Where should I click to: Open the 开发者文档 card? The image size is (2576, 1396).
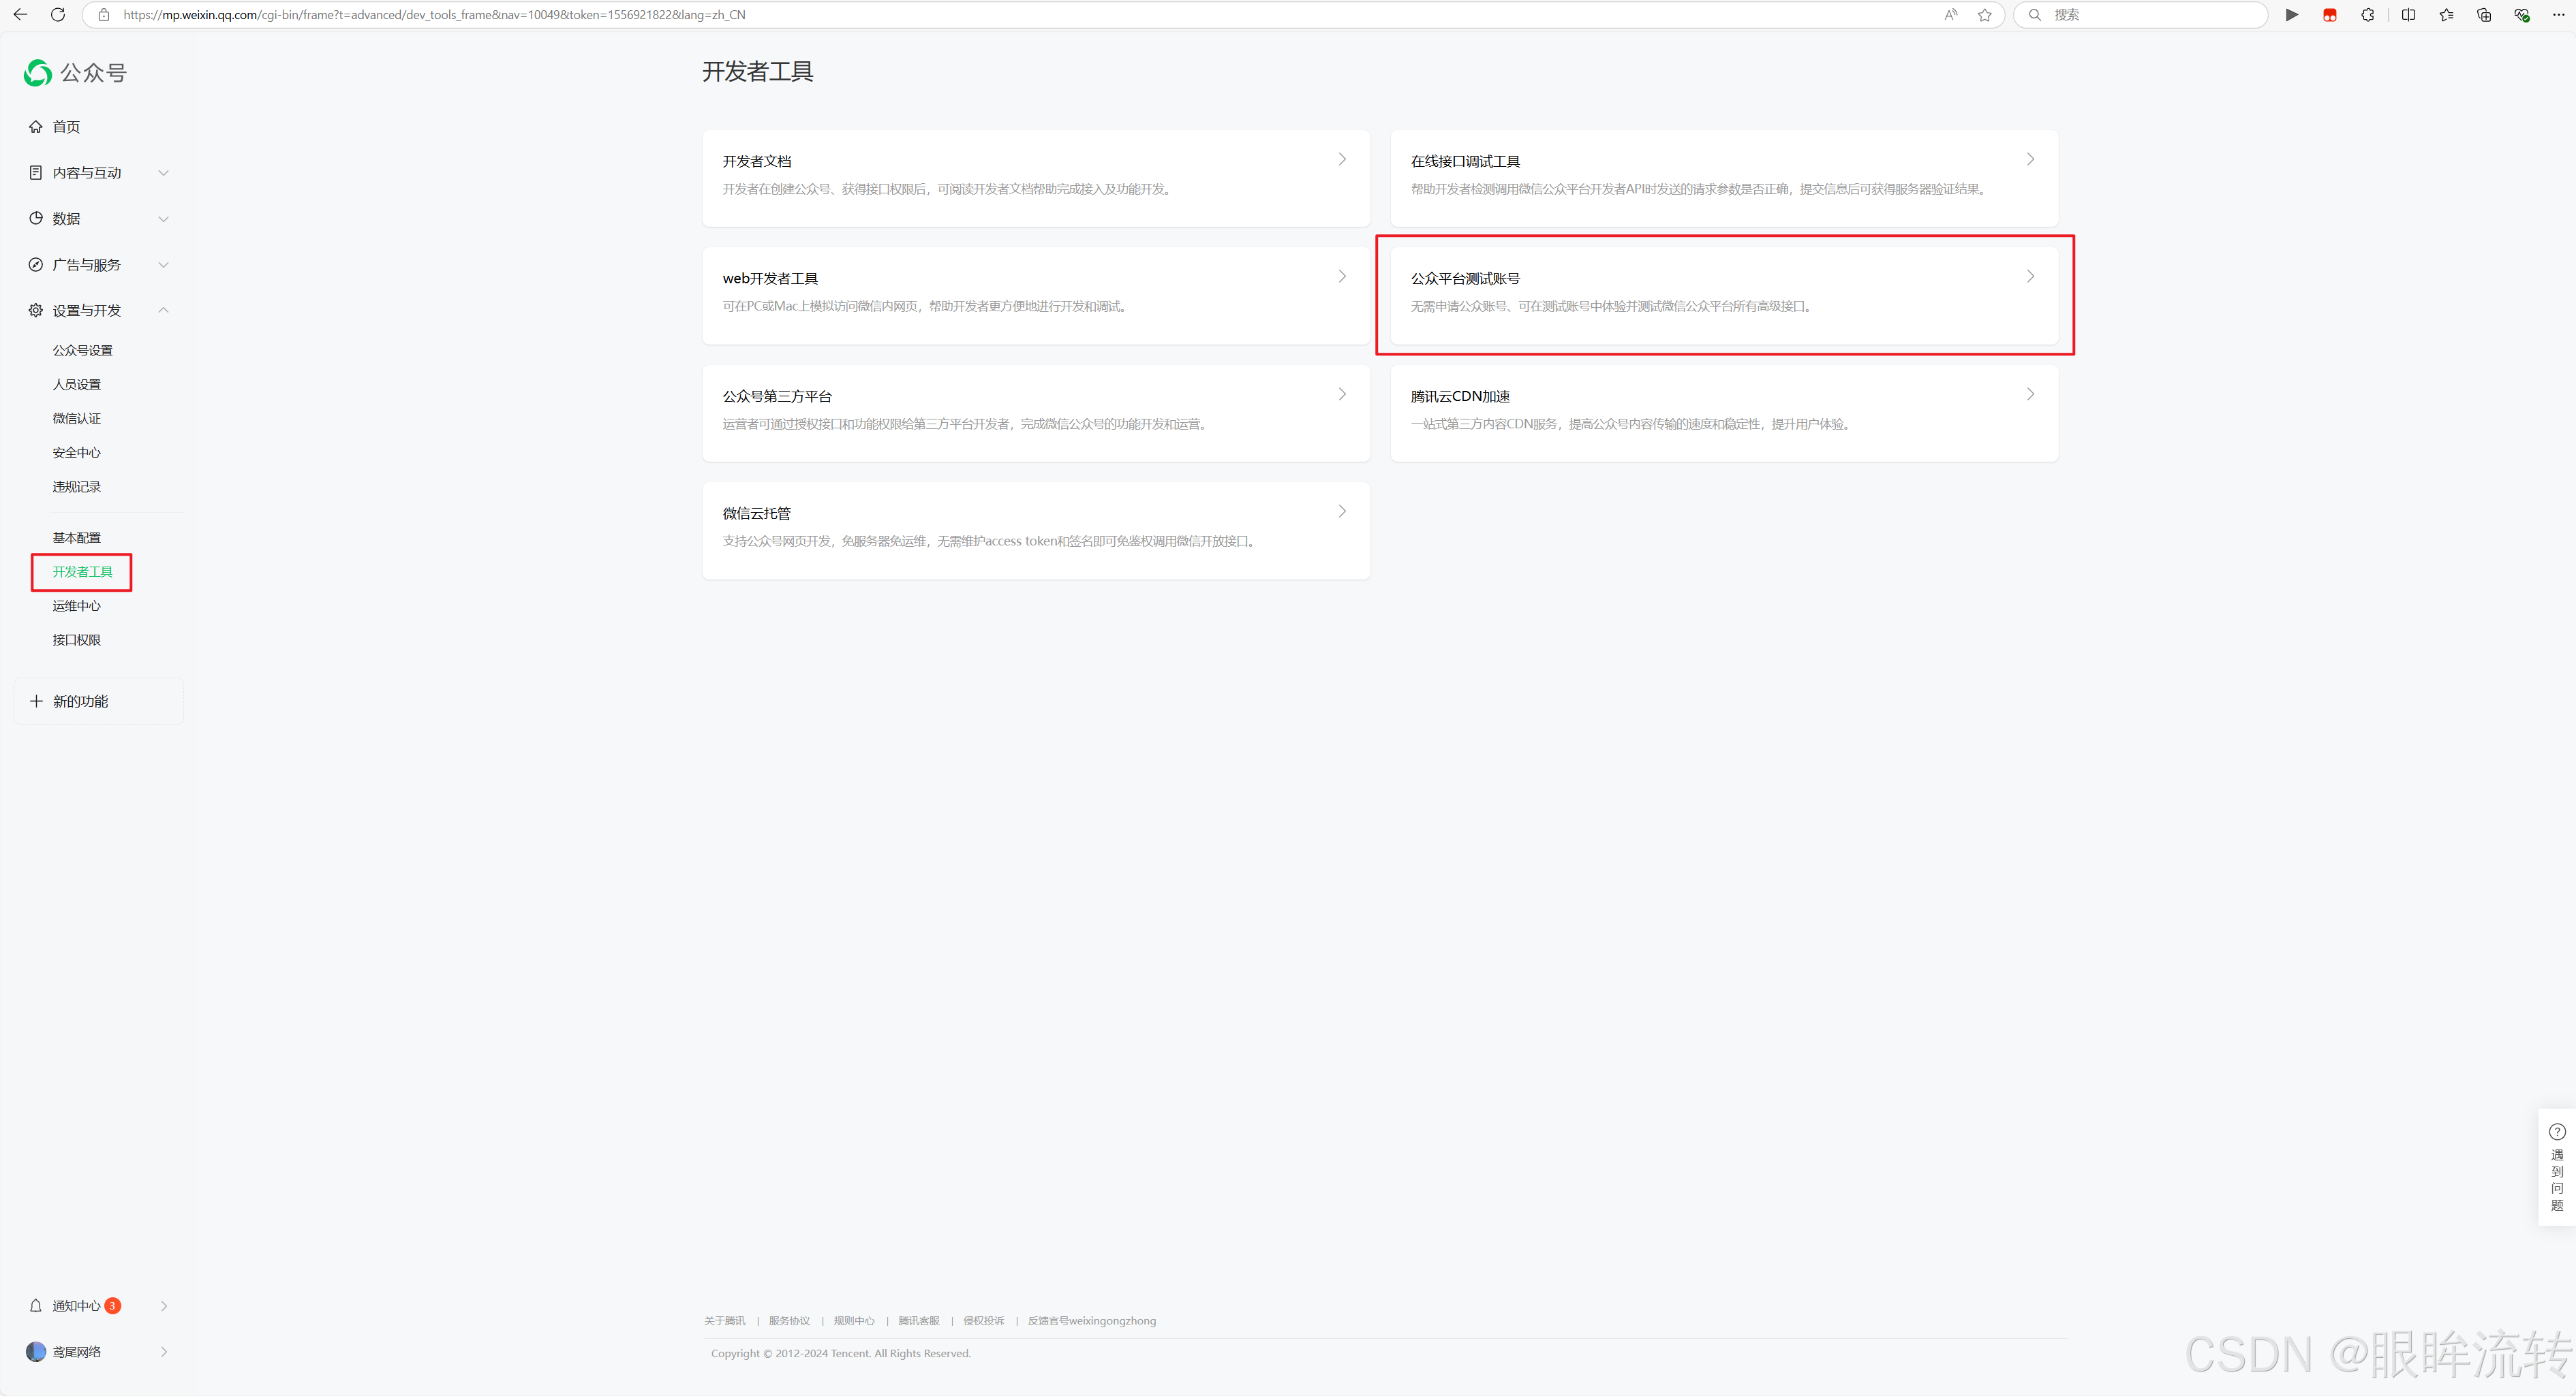point(1035,177)
